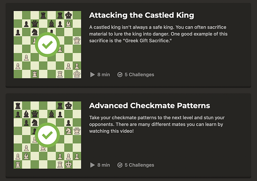The height and width of the screenshot is (181, 257).
Task: Click the white king on the Advanced Checkmate Patterns board
Action: (69, 164)
